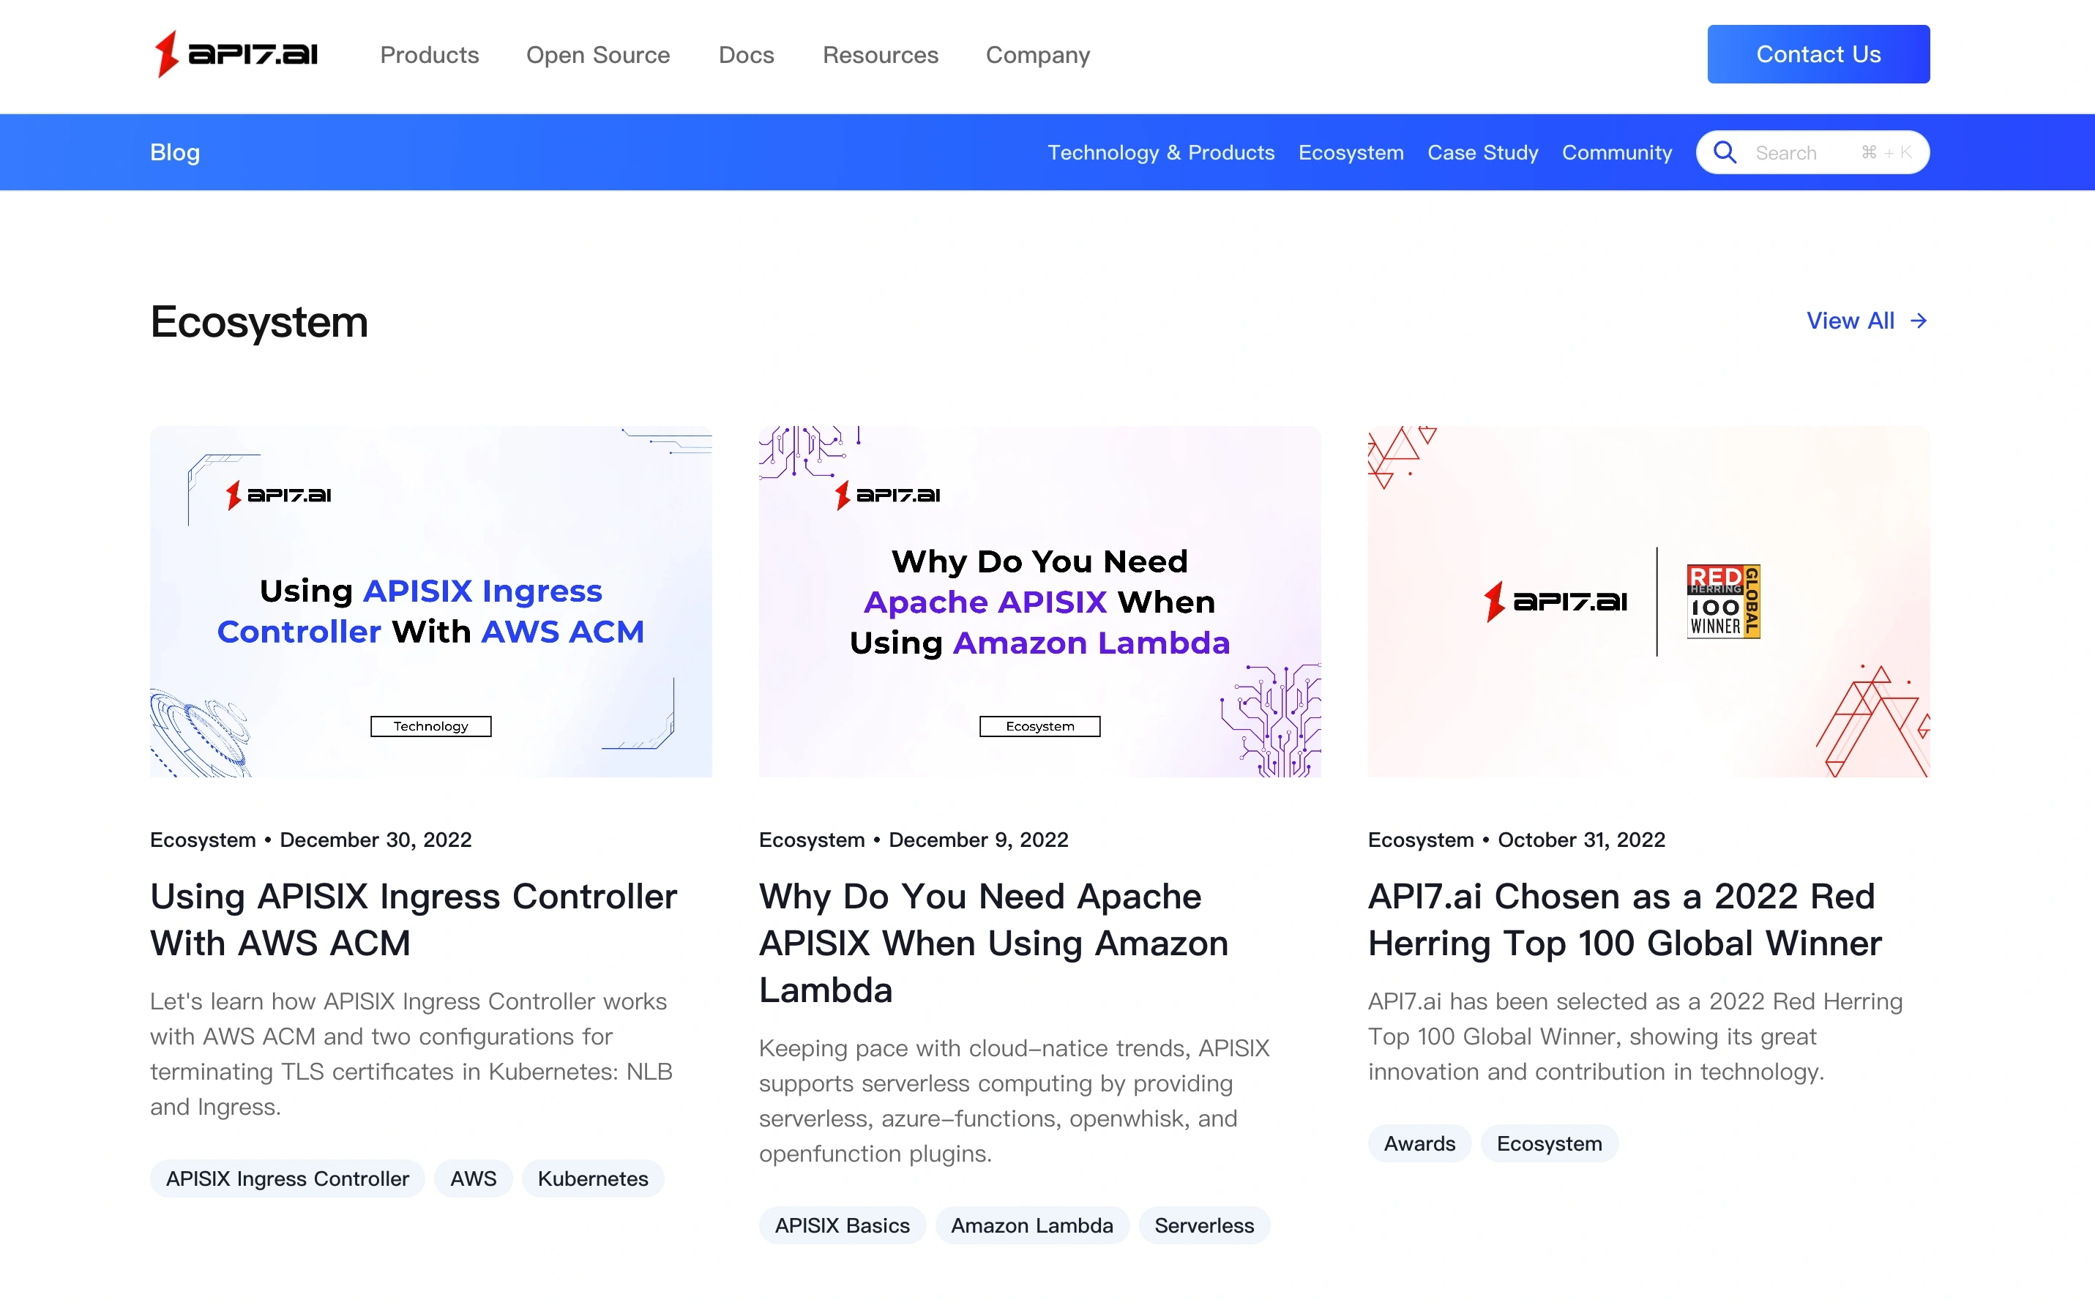The image size is (2095, 1300).
Task: Click the Blog heading link
Action: (174, 152)
